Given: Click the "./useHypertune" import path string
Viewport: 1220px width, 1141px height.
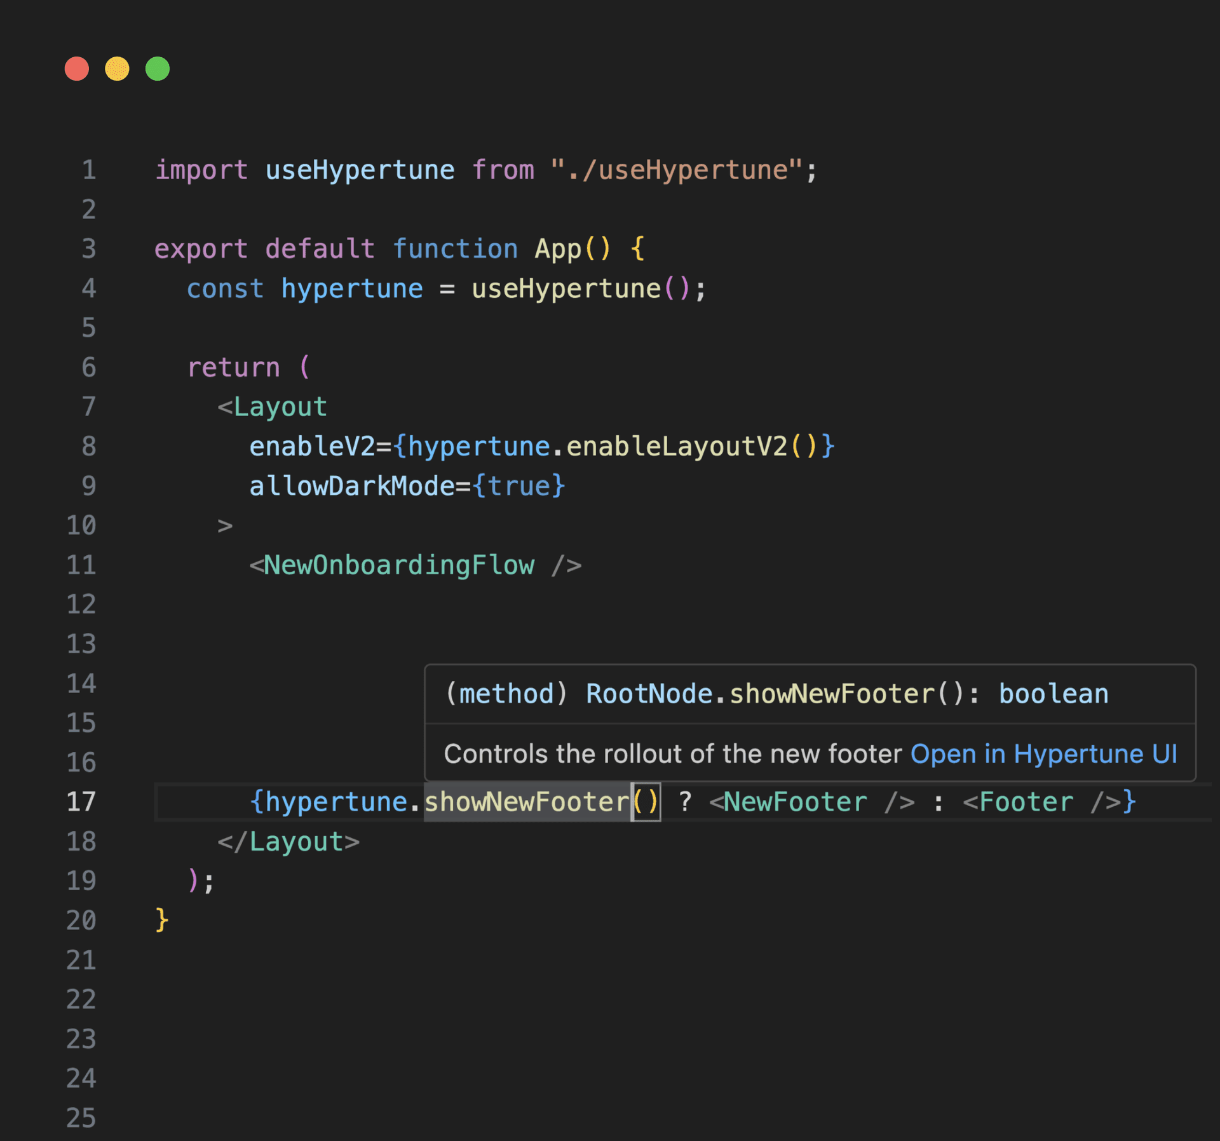Looking at the screenshot, I should point(677,170).
